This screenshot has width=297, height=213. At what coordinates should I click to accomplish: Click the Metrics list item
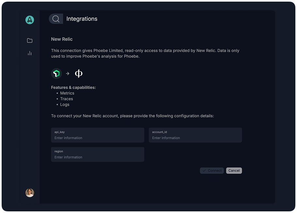coord(67,93)
